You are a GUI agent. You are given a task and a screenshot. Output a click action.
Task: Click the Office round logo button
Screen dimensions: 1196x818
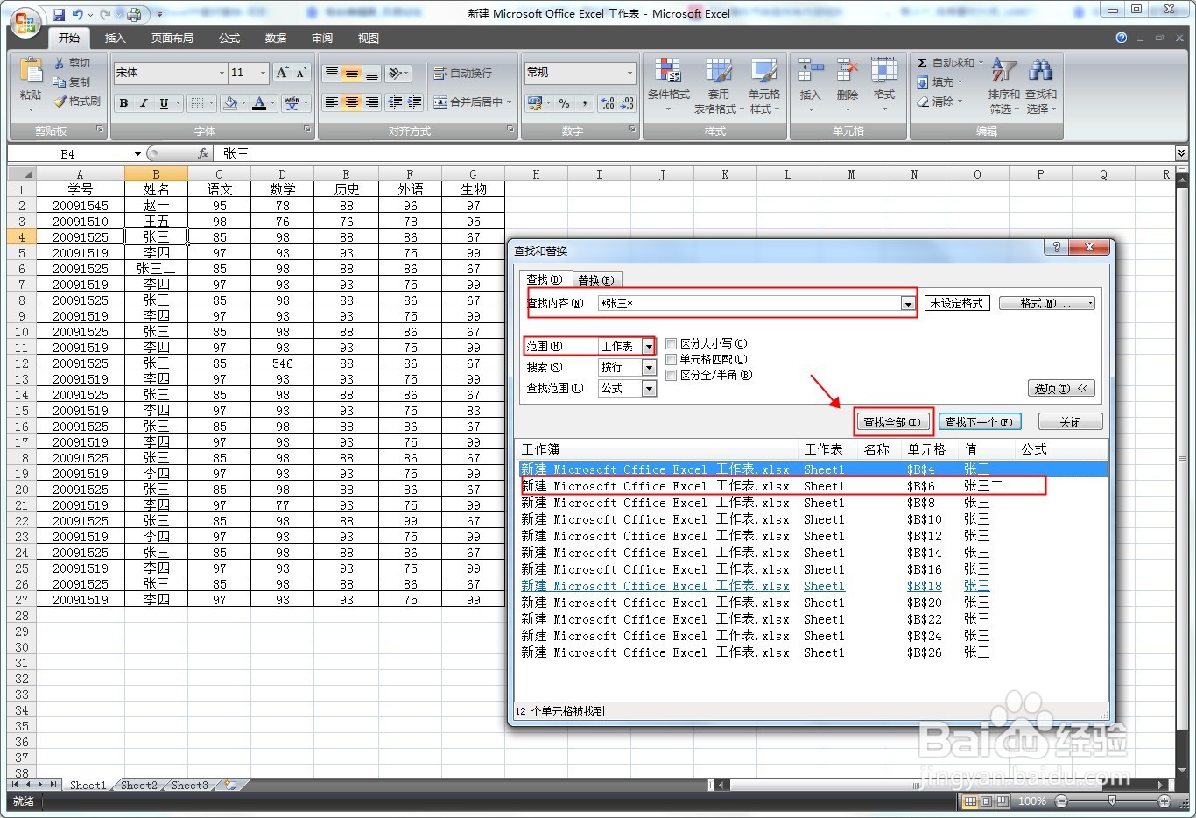pyautogui.click(x=25, y=24)
